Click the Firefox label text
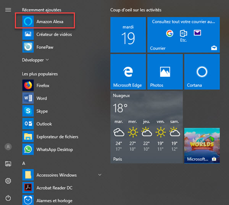 (43, 86)
